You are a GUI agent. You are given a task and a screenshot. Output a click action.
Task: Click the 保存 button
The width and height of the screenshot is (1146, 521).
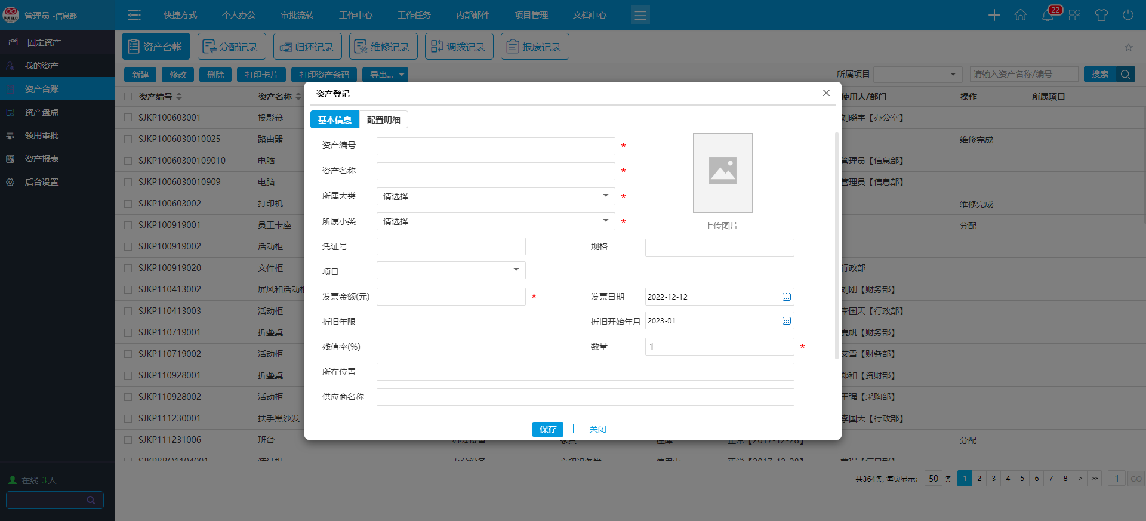pyautogui.click(x=547, y=429)
